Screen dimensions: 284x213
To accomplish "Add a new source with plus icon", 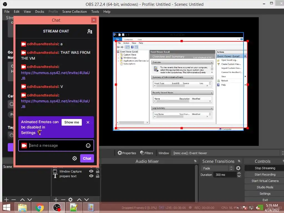I will point(56,200).
